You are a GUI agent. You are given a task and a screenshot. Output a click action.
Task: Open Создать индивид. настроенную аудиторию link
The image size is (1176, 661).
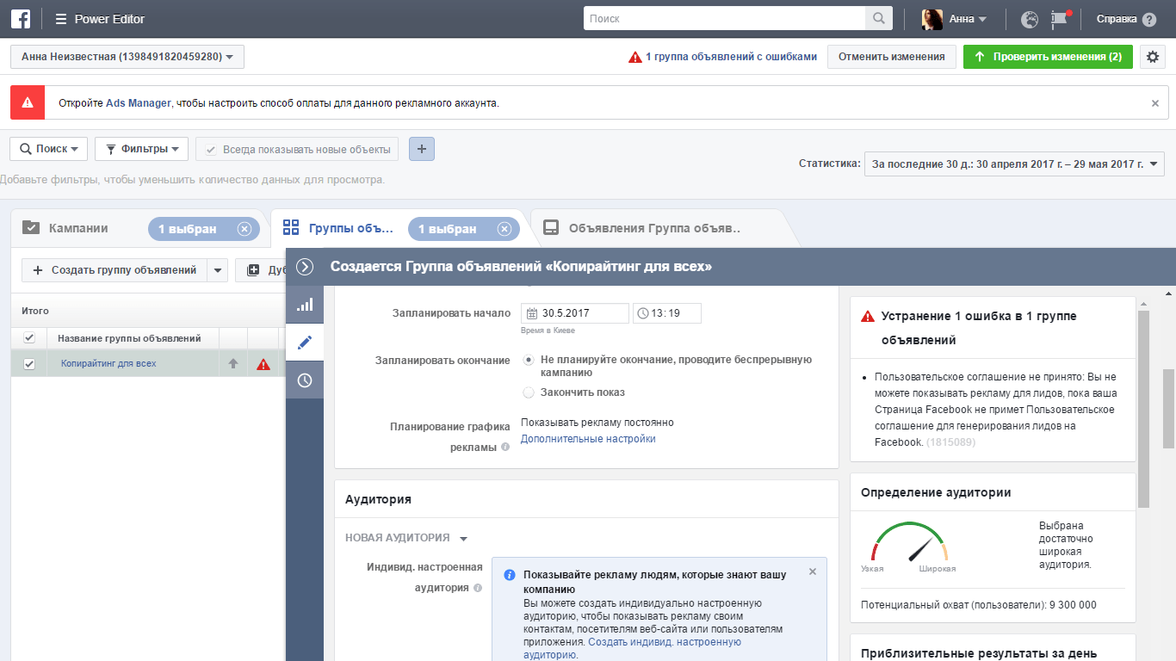click(x=633, y=648)
